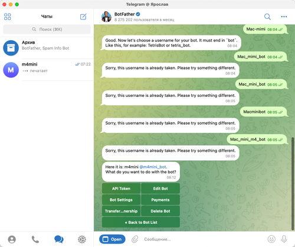Click the печатает typing status text
The image size is (295, 247).
[x=39, y=71]
